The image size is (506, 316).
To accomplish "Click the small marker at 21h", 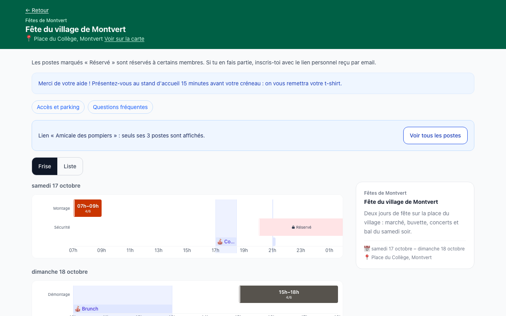I will pos(274,242).
